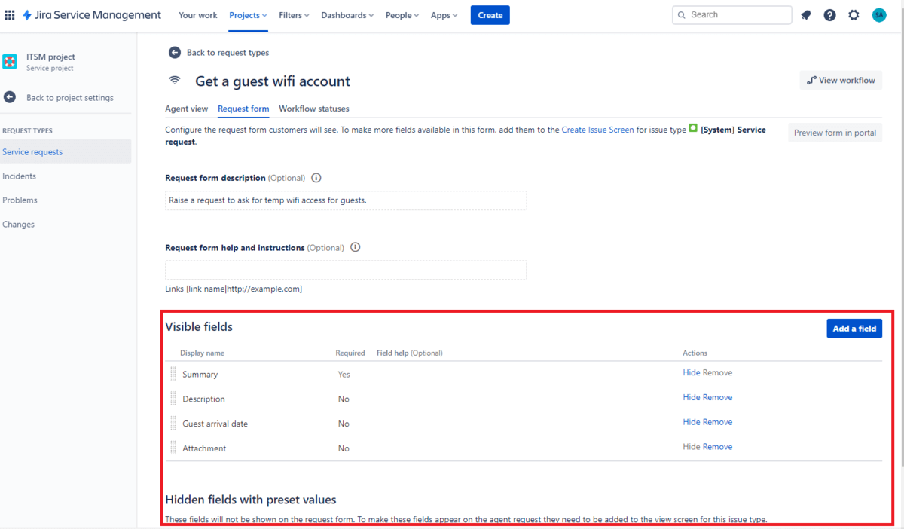Click the Request form description text field

click(x=345, y=200)
